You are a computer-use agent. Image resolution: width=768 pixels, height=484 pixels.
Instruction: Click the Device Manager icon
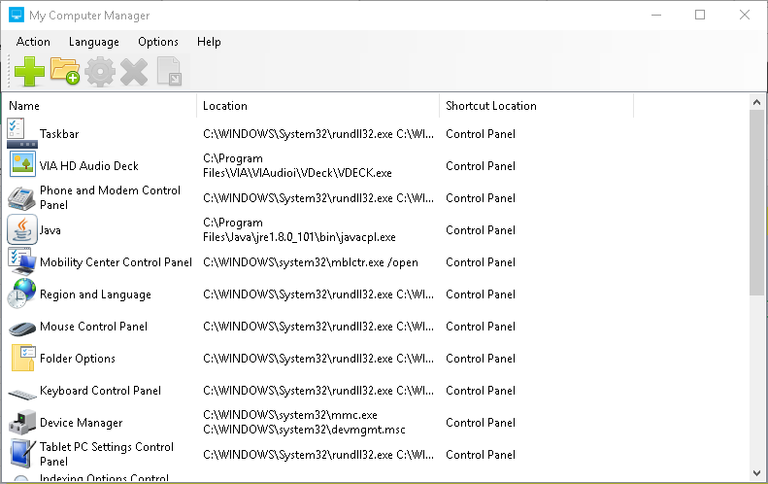22,422
